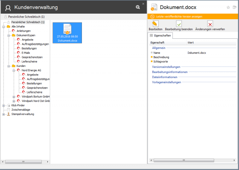Click the Kunden folder icon
239x170 pixels.
click(x=14, y=66)
